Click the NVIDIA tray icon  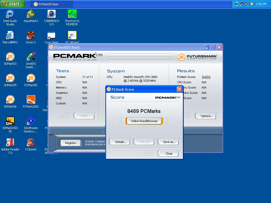point(252,4)
